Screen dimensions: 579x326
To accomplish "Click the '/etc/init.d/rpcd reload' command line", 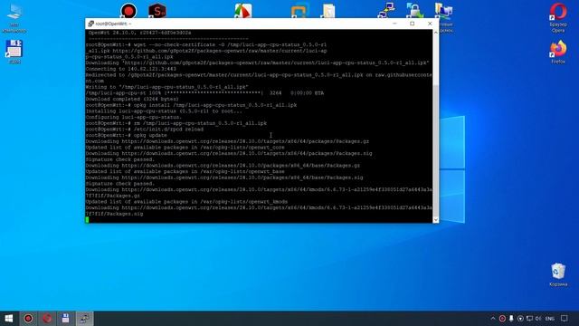I will tap(145, 129).
